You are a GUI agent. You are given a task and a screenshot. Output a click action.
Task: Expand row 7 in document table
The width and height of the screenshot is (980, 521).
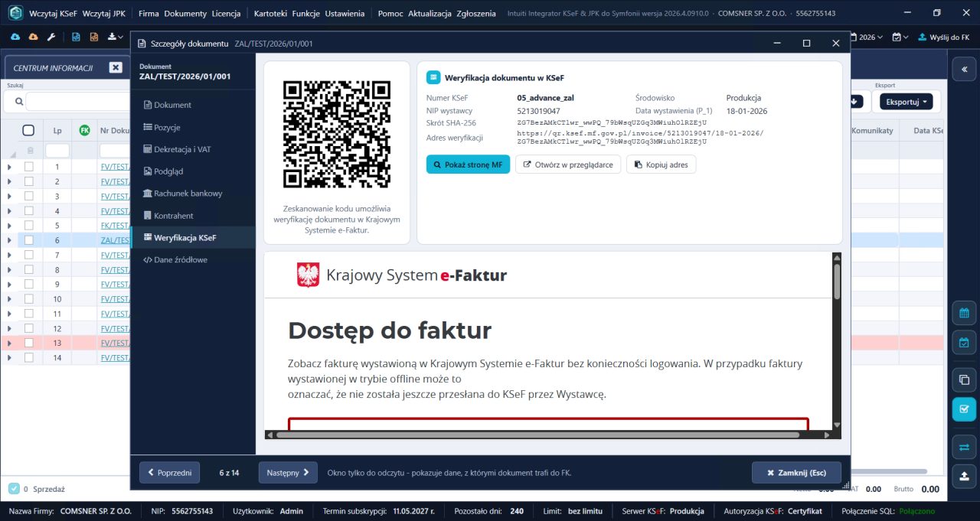[9, 255]
